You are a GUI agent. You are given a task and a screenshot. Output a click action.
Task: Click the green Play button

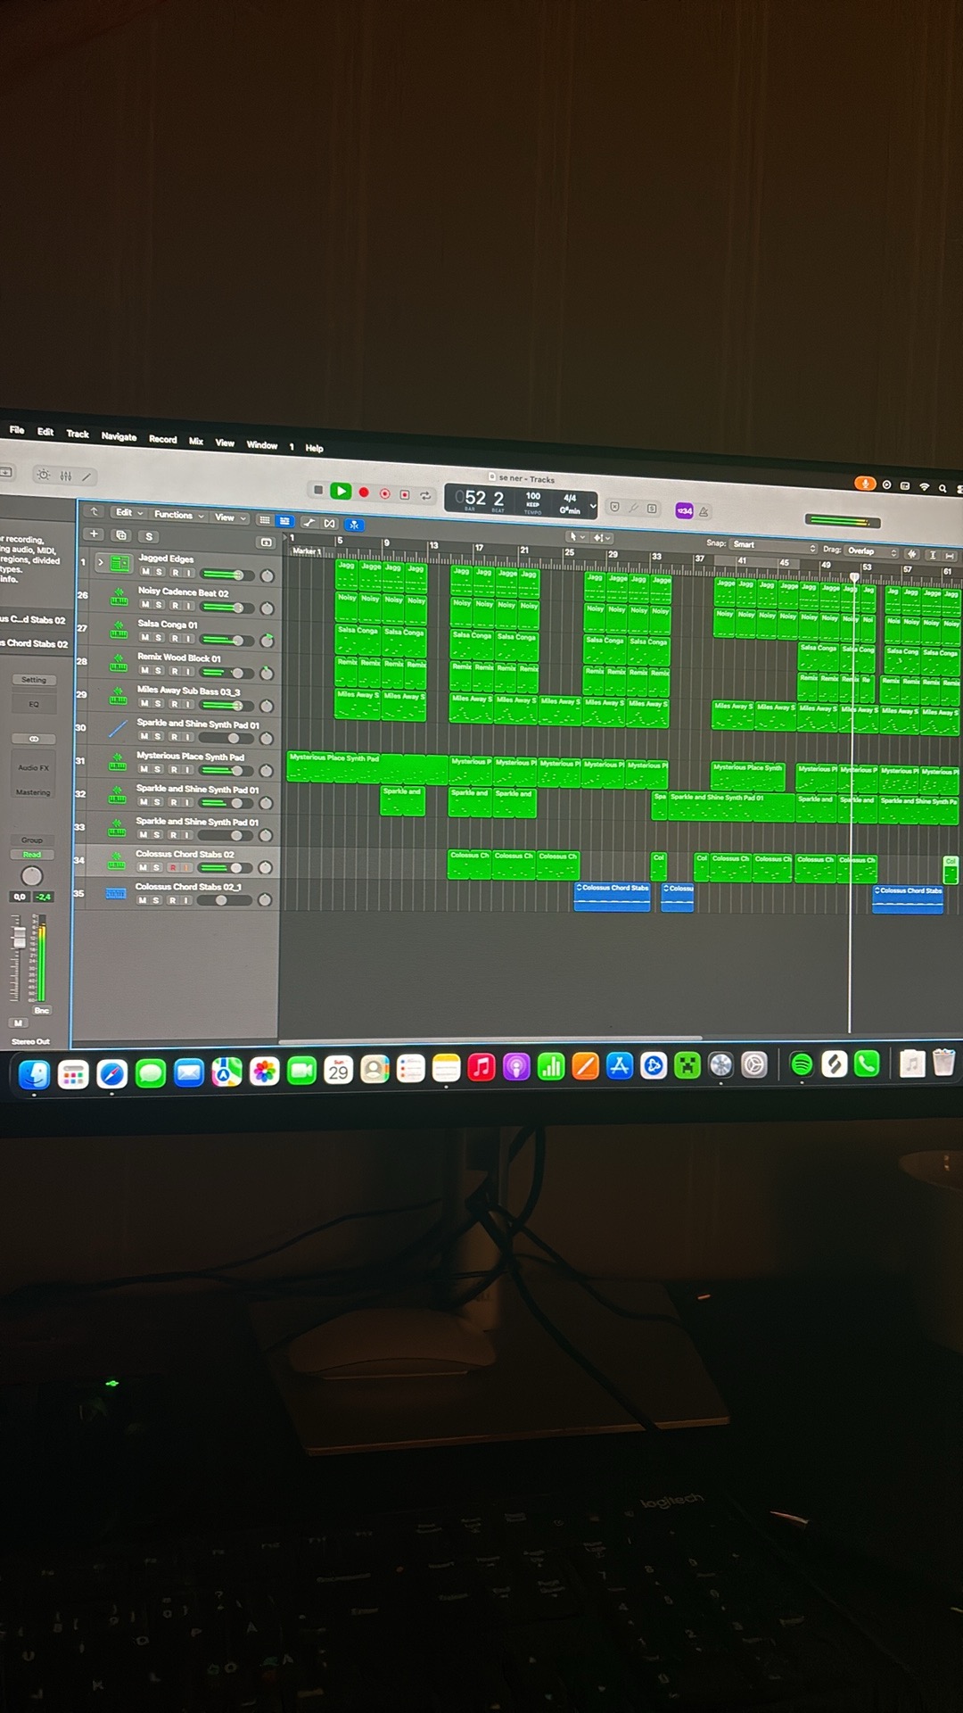pos(341,491)
